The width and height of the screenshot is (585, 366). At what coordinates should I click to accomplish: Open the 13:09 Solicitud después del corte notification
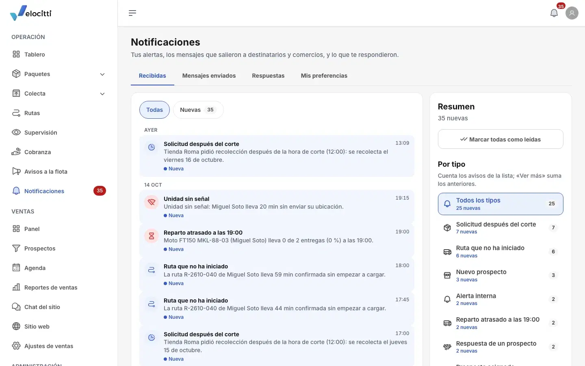pyautogui.click(x=277, y=156)
